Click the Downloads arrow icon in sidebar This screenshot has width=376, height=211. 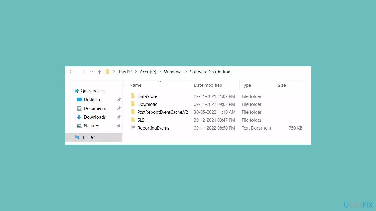pos(79,117)
